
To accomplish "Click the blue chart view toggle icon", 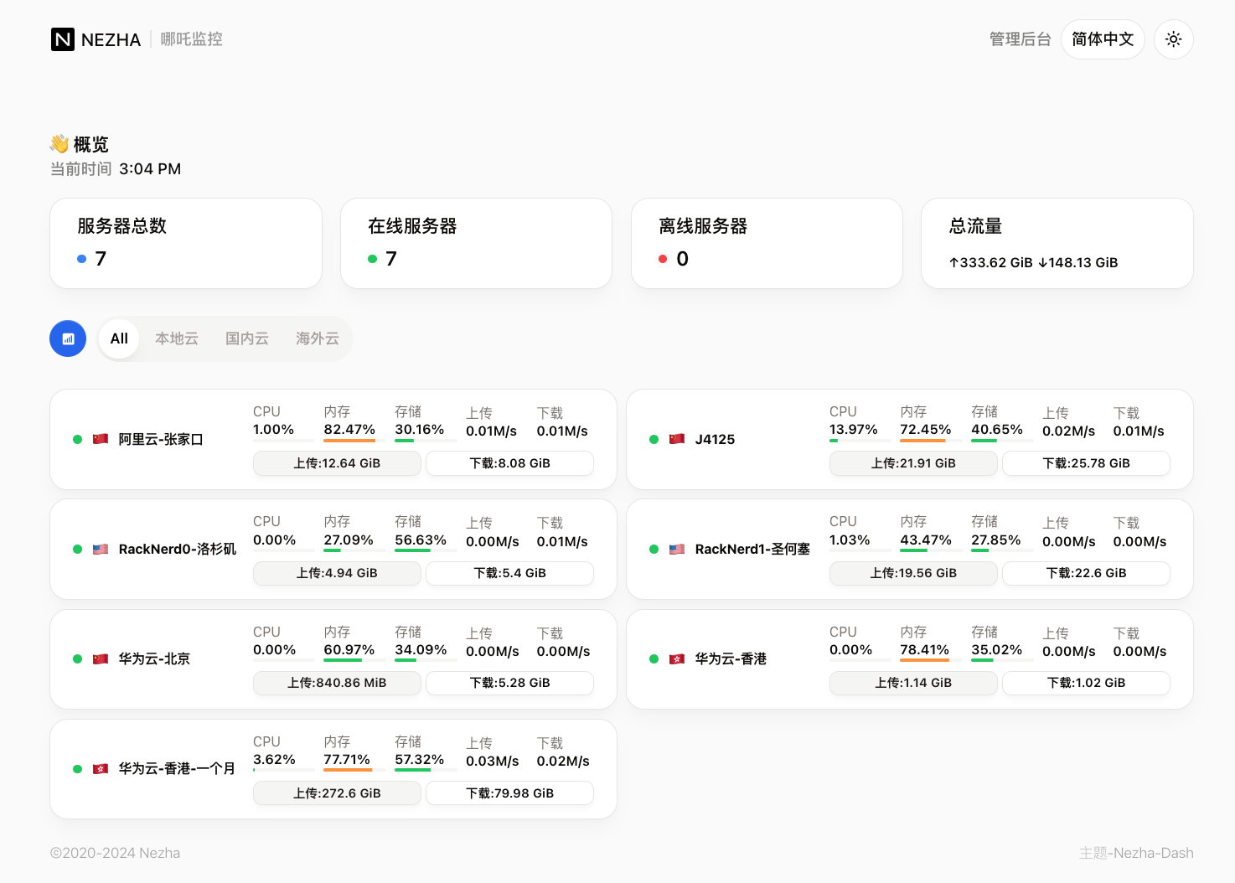I will point(68,338).
